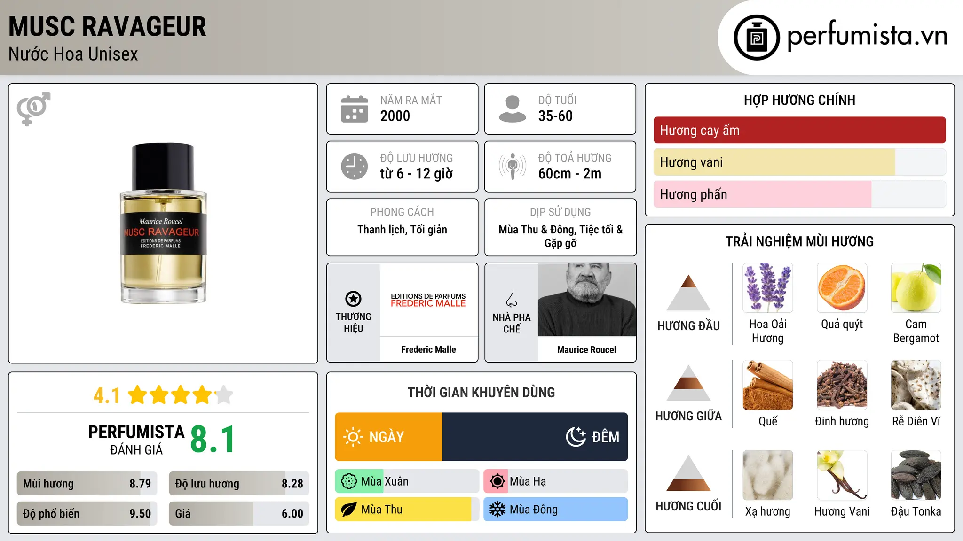Click the red Hương cay ấm accord bar
Screen dimensions: 963x541
tap(800, 130)
